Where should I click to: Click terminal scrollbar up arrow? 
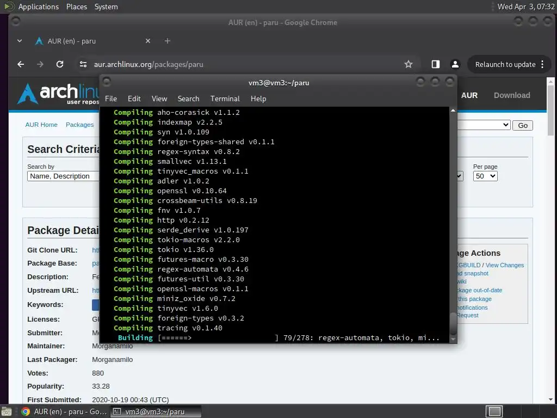click(453, 111)
